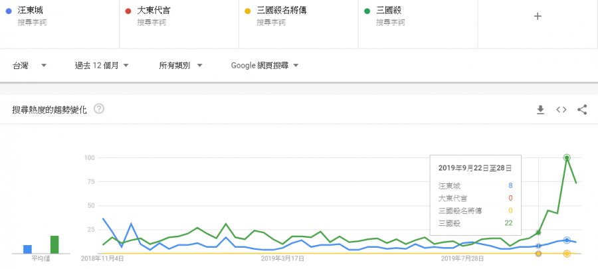Click the green peak point at 100
Image resolution: width=598 pixels, height=269 pixels.
[x=567, y=157]
